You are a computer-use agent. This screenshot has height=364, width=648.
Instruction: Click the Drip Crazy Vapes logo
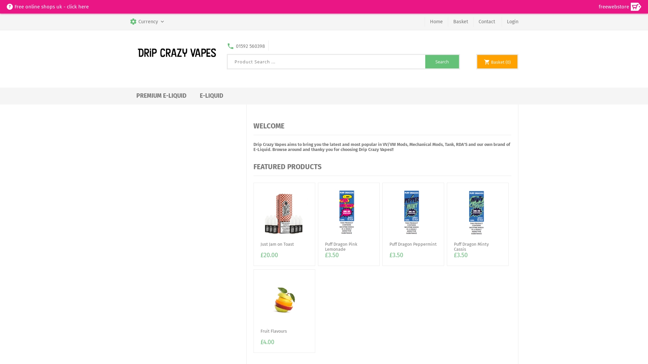coord(177,53)
